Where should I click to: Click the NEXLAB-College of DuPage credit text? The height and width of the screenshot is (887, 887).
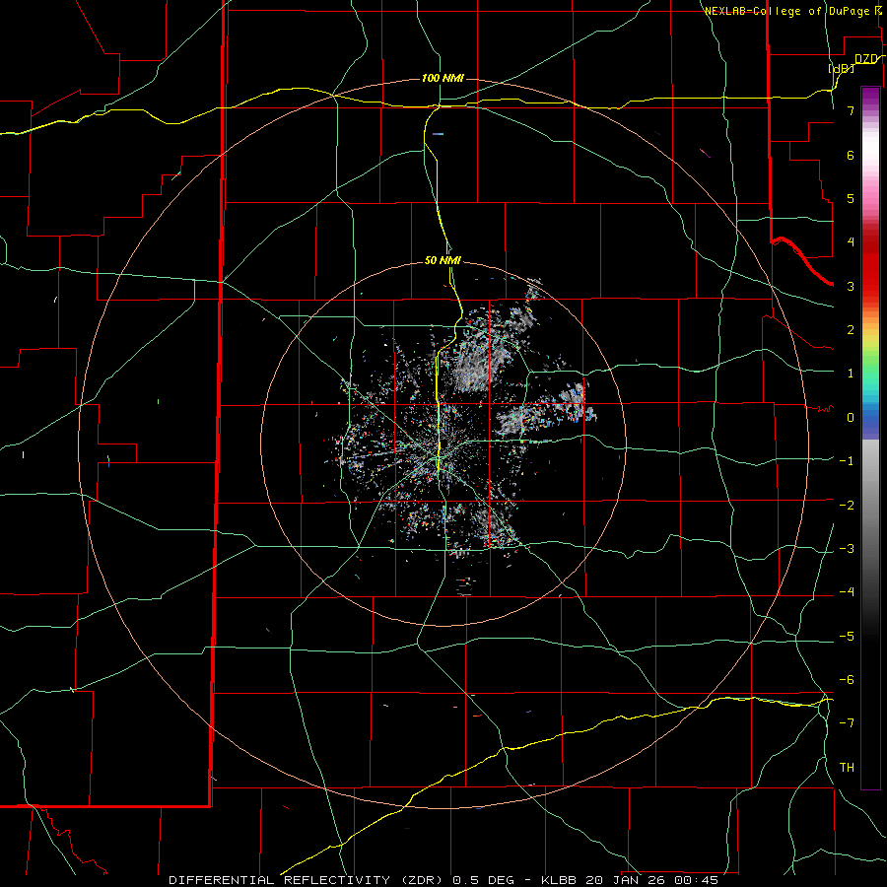tap(787, 11)
